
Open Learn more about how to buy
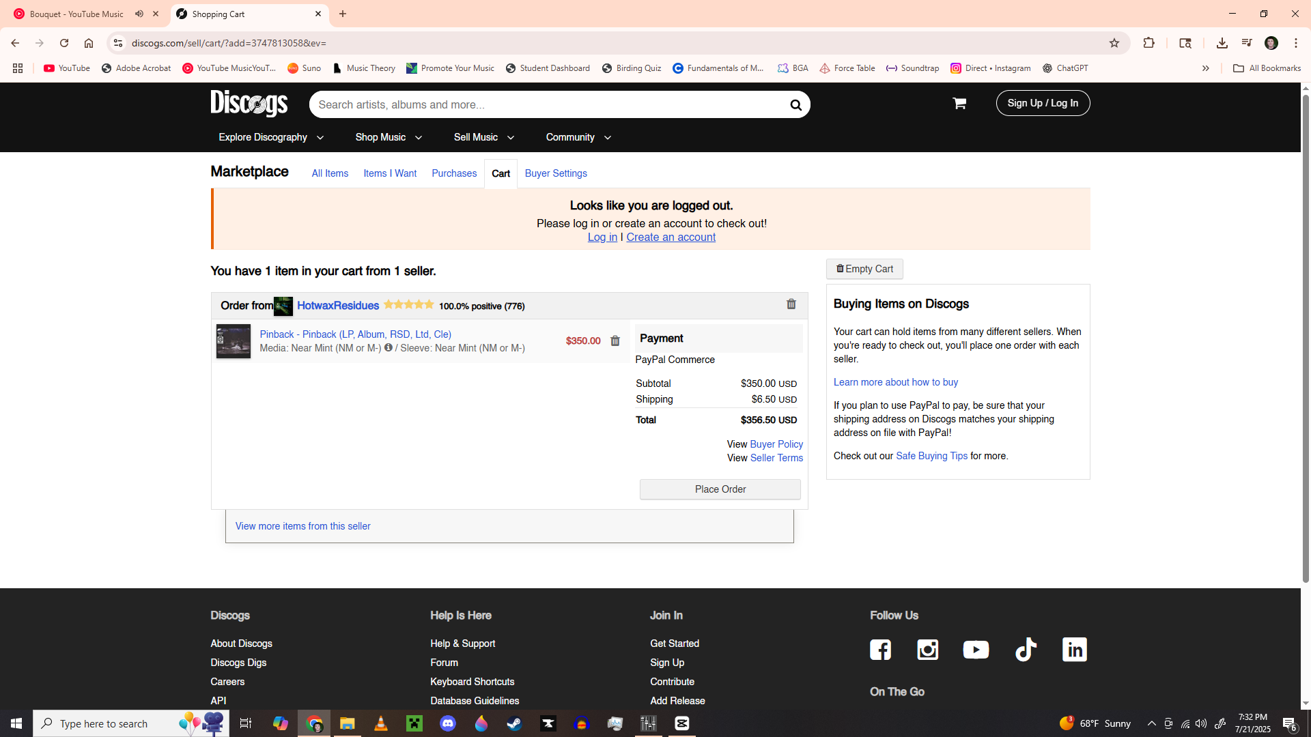[895, 382]
